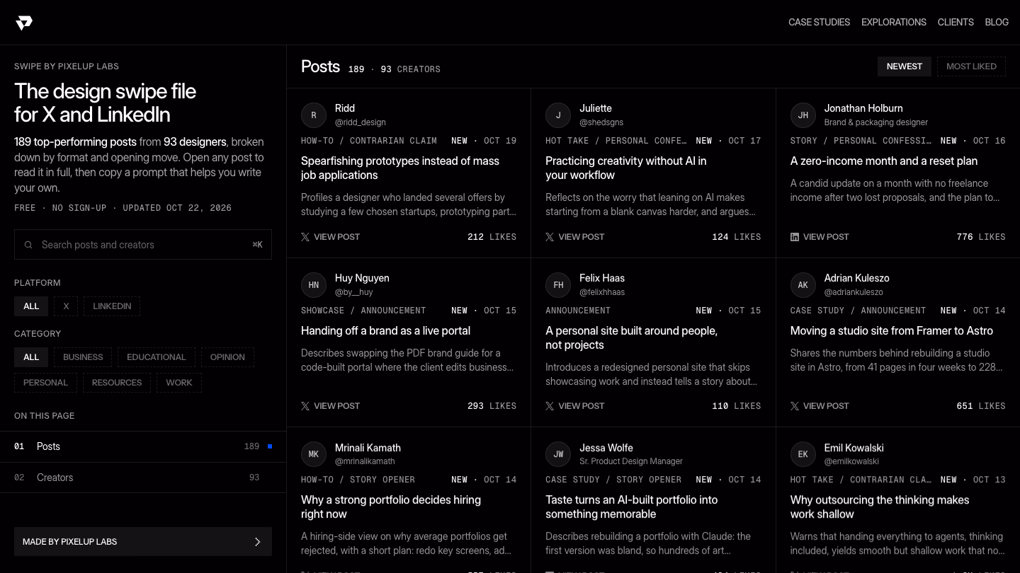
Task: Click the X icon on Ridd's post
Action: 305,237
